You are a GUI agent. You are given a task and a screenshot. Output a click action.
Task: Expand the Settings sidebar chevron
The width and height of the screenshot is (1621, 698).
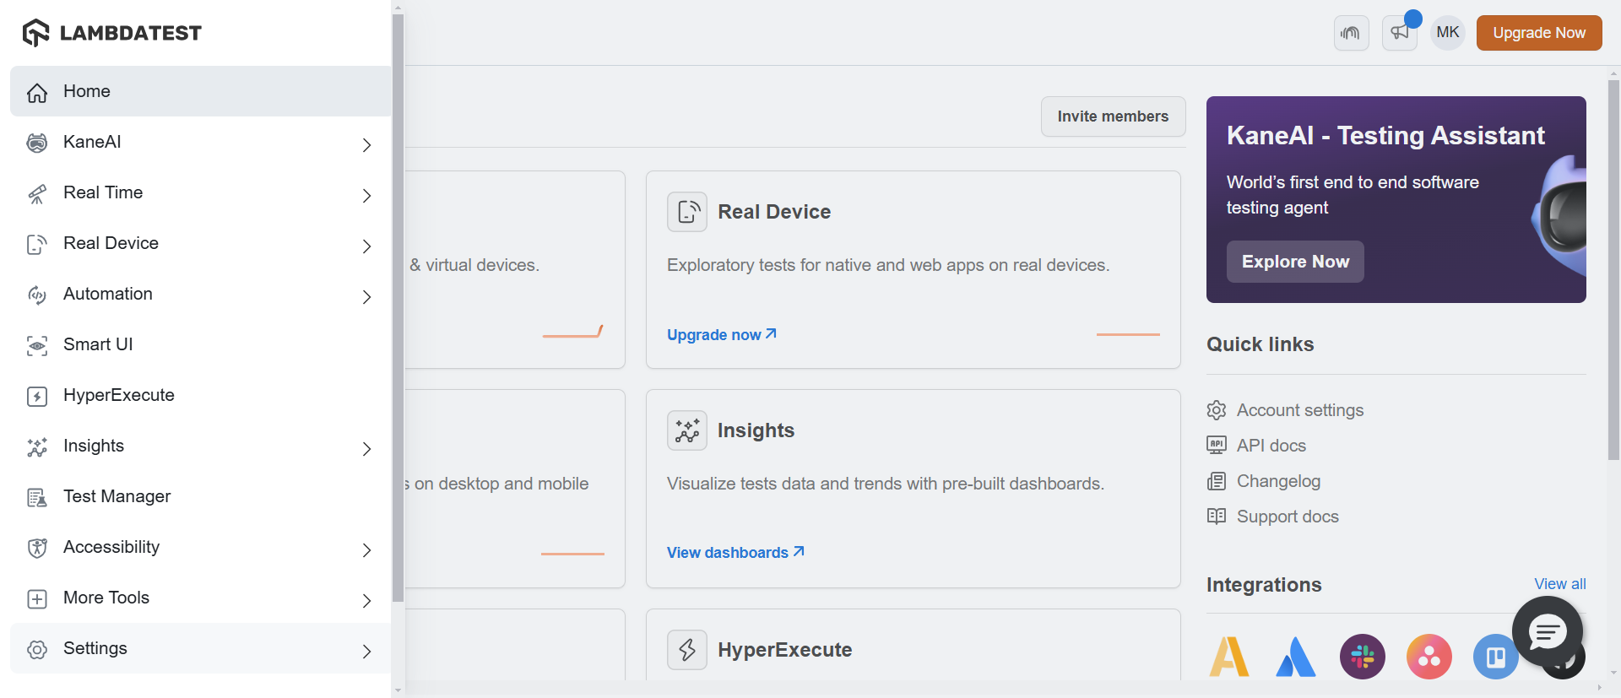pyautogui.click(x=366, y=651)
